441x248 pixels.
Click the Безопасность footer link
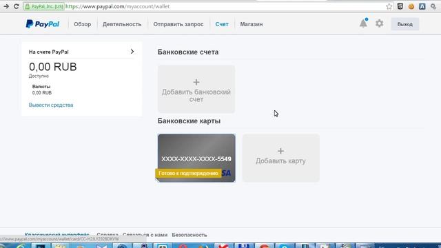click(189, 235)
